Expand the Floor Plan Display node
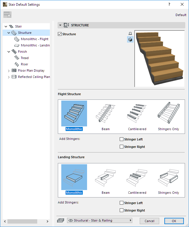This screenshot has height=227, width=189. point(9,71)
